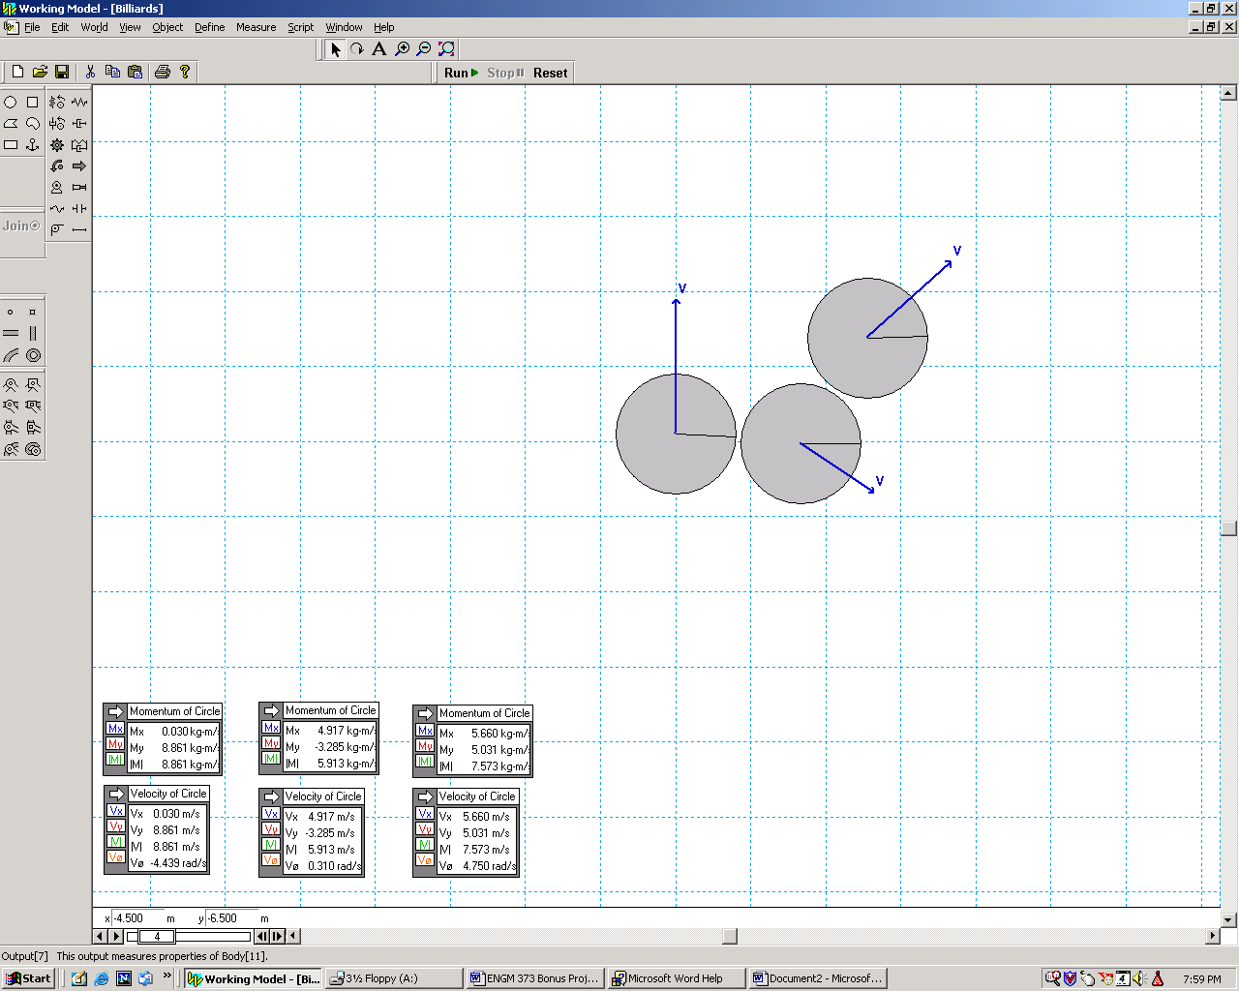
Task: Select the Force arrow tool
Action: (x=79, y=166)
